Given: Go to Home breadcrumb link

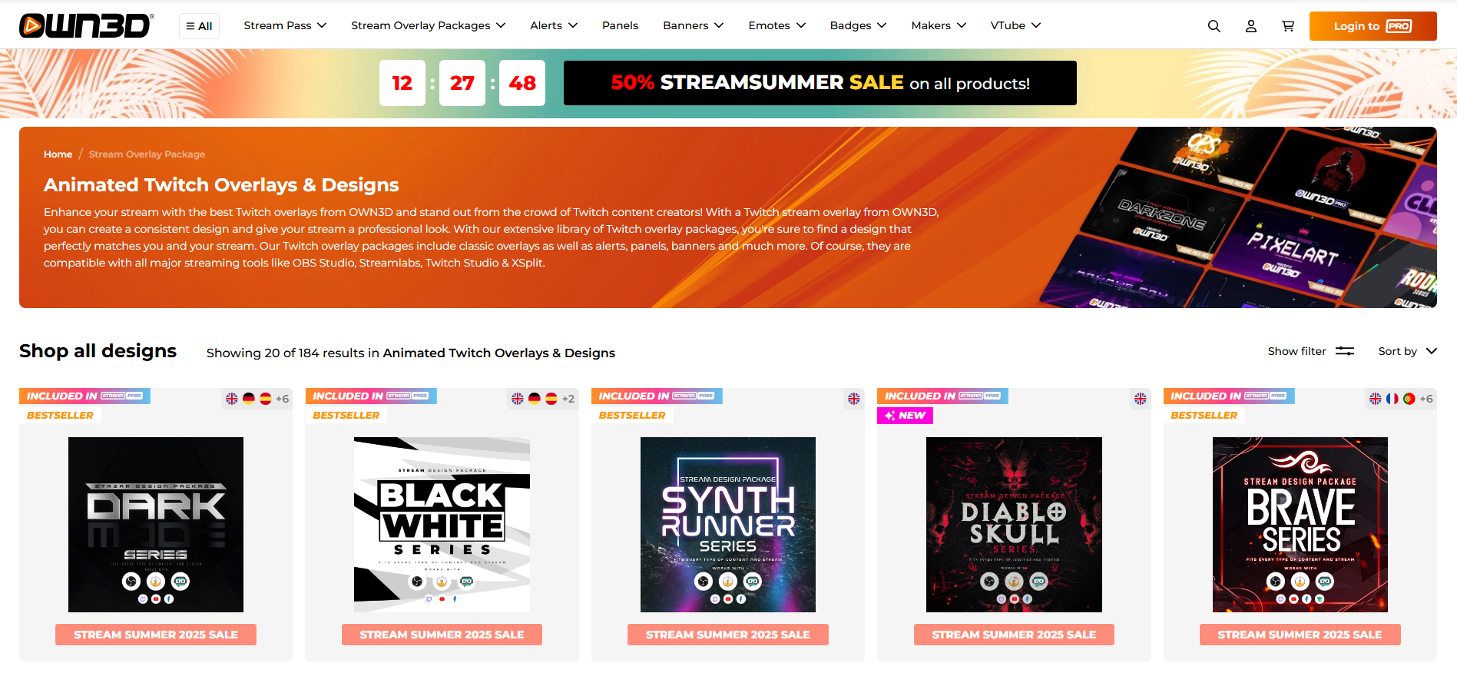Looking at the screenshot, I should (x=58, y=154).
